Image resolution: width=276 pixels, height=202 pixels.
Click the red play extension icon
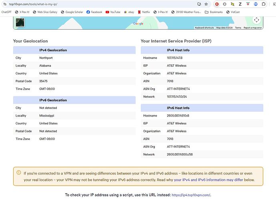tap(217, 4)
